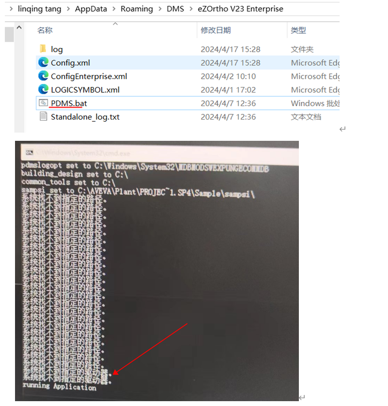Select the Standalone_log.txt file name
Viewport: 388px width, 406px height.
coord(85,117)
